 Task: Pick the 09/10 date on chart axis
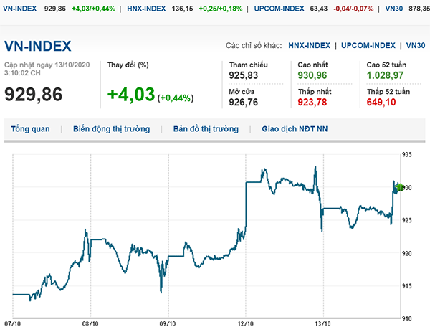point(168,323)
